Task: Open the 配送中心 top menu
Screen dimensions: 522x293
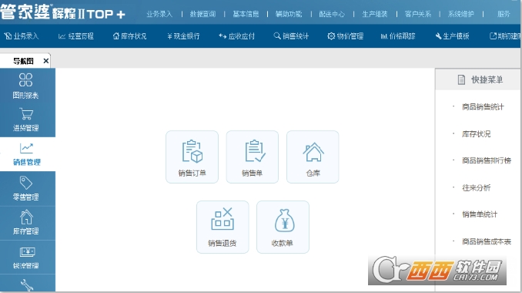Action: 332,14
